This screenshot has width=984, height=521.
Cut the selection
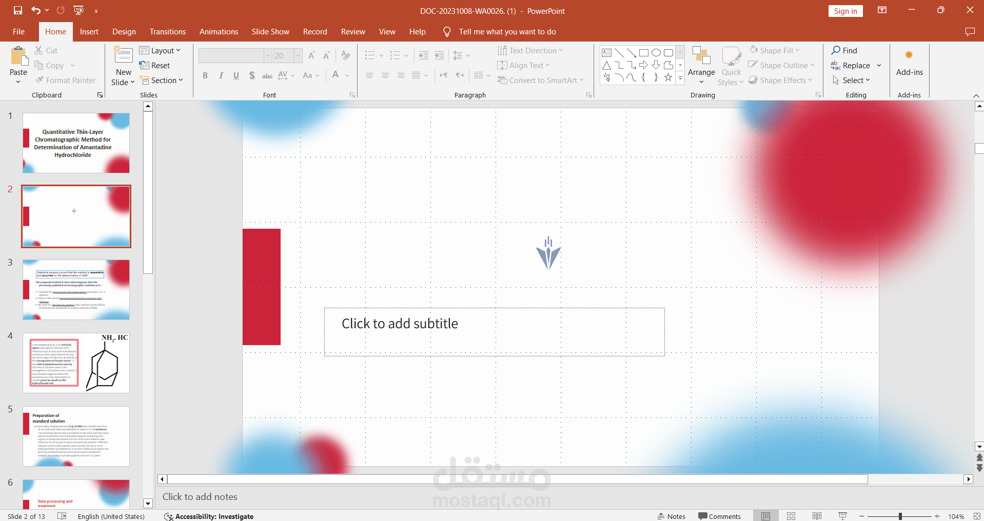[x=46, y=50]
